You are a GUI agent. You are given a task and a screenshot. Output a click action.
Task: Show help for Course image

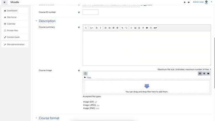pos(79,71)
